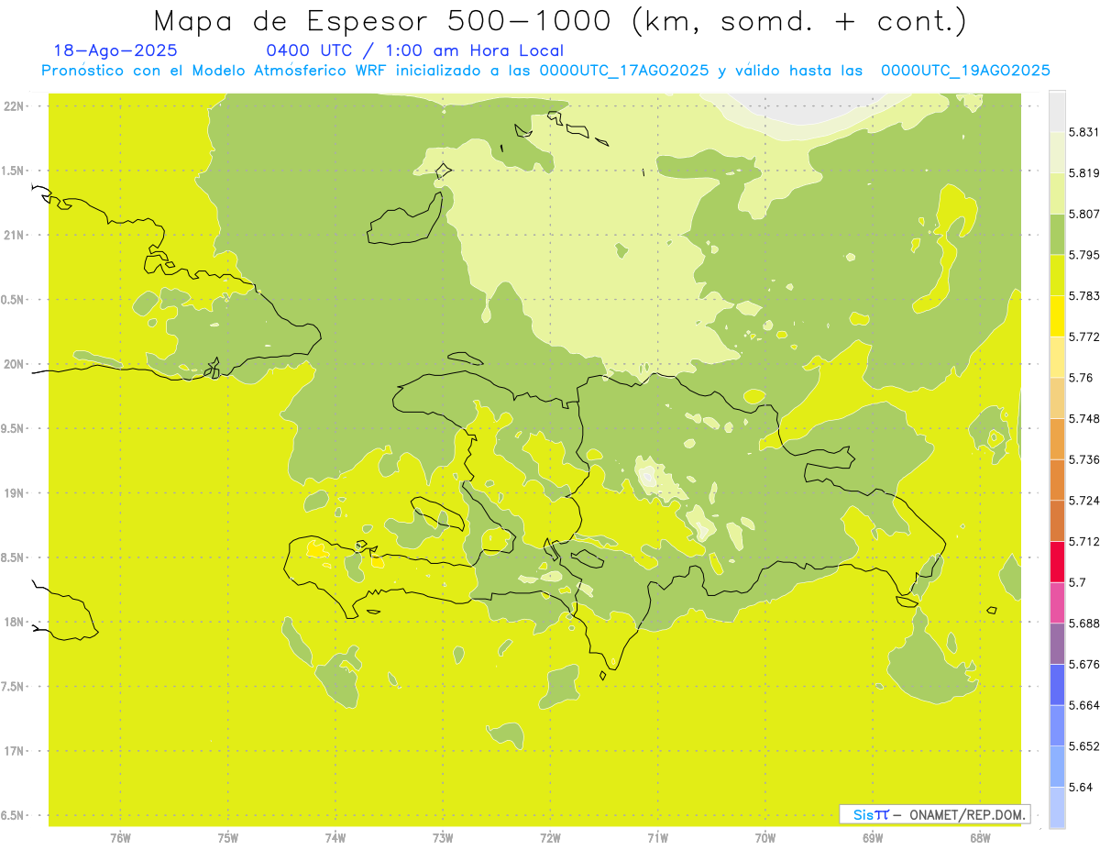Image resolution: width=1100 pixels, height=850 pixels.
Task: Click the latitude label 19N
Action: point(15,493)
